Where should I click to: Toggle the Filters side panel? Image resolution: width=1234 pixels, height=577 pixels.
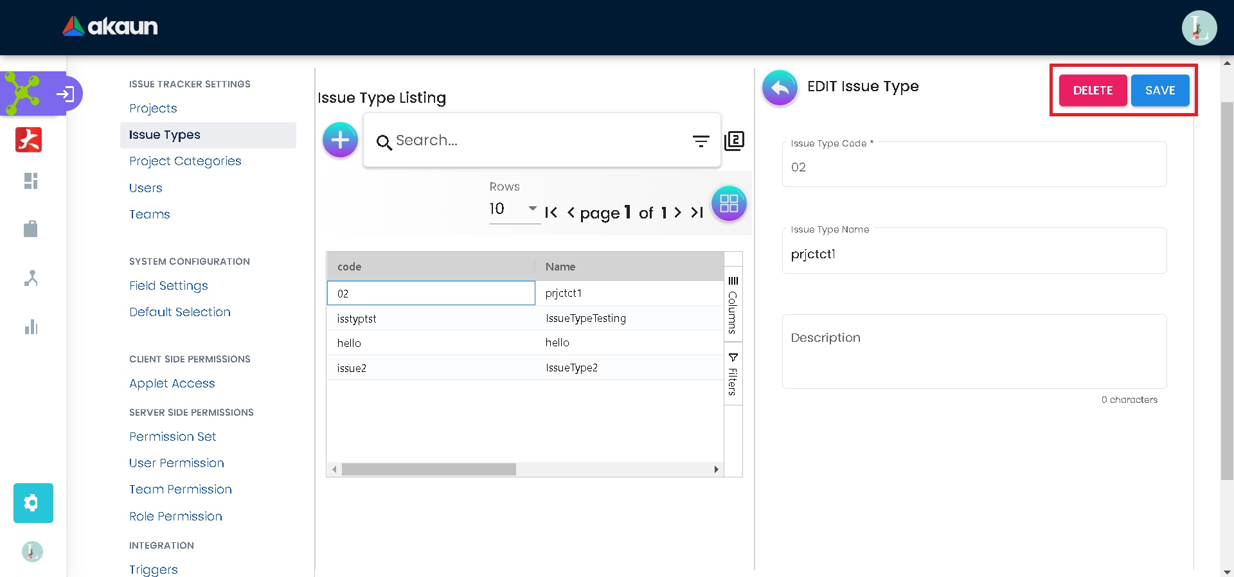tap(733, 374)
